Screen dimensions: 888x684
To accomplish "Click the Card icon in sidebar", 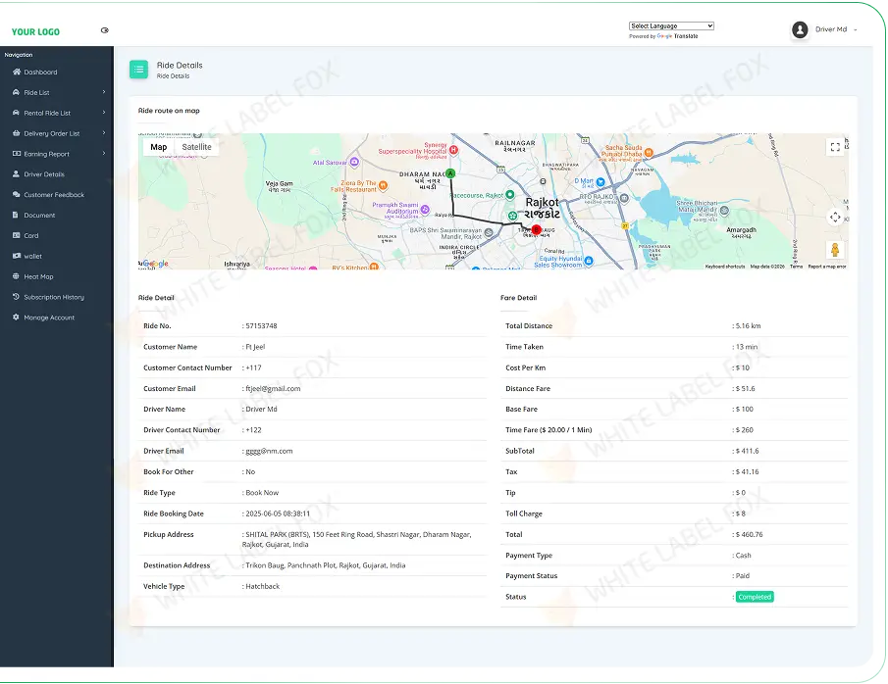I will tap(17, 235).
